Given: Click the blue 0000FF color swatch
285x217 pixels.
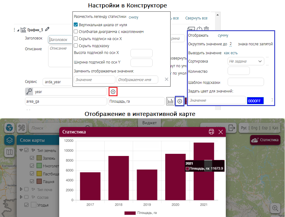Looking at the screenshot, I should click(255, 100).
